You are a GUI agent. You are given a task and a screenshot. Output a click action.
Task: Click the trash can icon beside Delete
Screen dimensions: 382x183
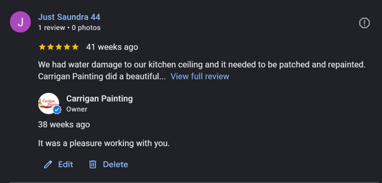93,164
